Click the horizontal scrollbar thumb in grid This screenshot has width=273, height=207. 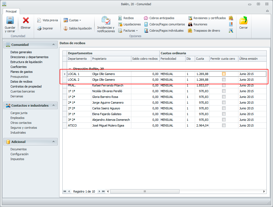145,191
